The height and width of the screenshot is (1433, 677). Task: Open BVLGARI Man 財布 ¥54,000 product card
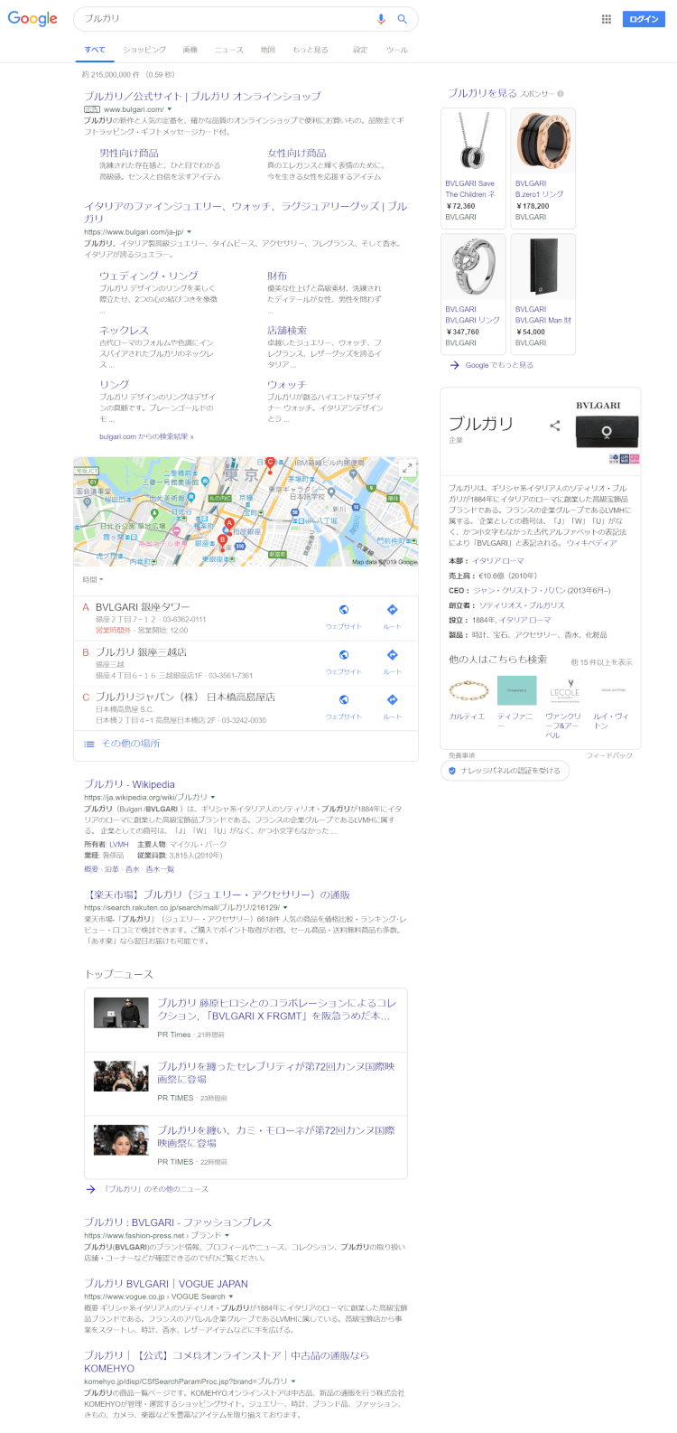pyautogui.click(x=543, y=294)
